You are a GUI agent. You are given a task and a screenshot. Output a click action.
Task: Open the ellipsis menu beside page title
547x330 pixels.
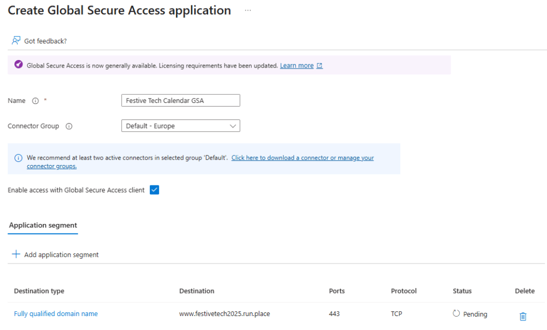[248, 11]
